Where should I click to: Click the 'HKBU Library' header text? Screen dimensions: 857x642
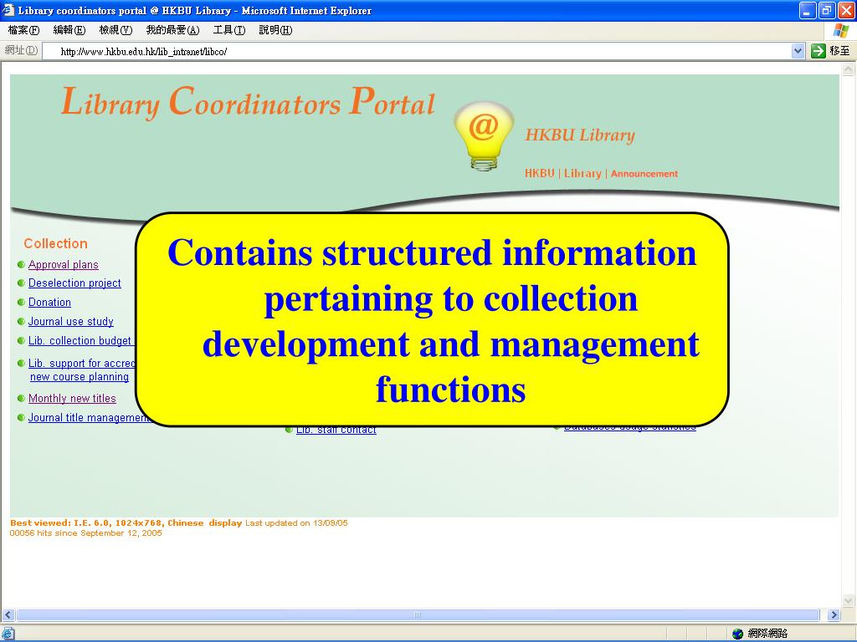(580, 135)
